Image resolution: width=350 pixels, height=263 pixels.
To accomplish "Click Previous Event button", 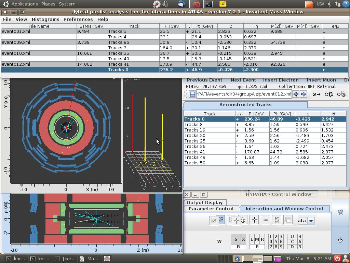I will coord(204,80).
